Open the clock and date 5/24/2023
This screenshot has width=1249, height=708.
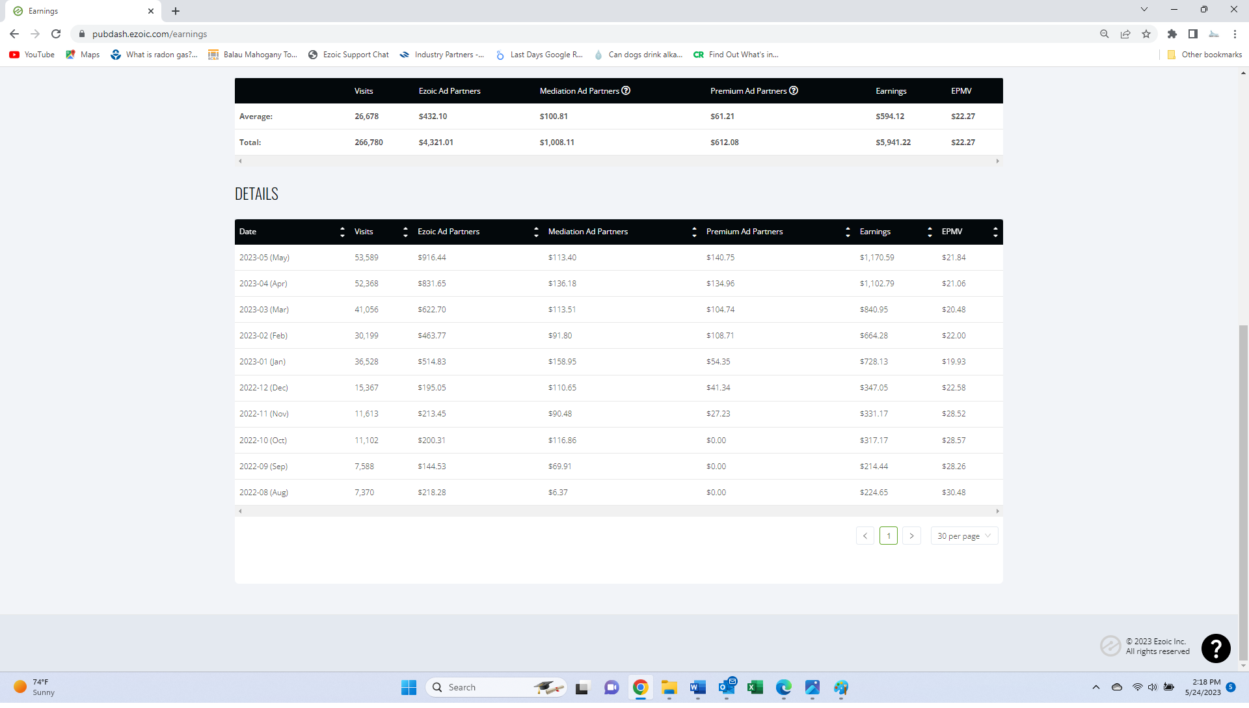[1203, 688]
